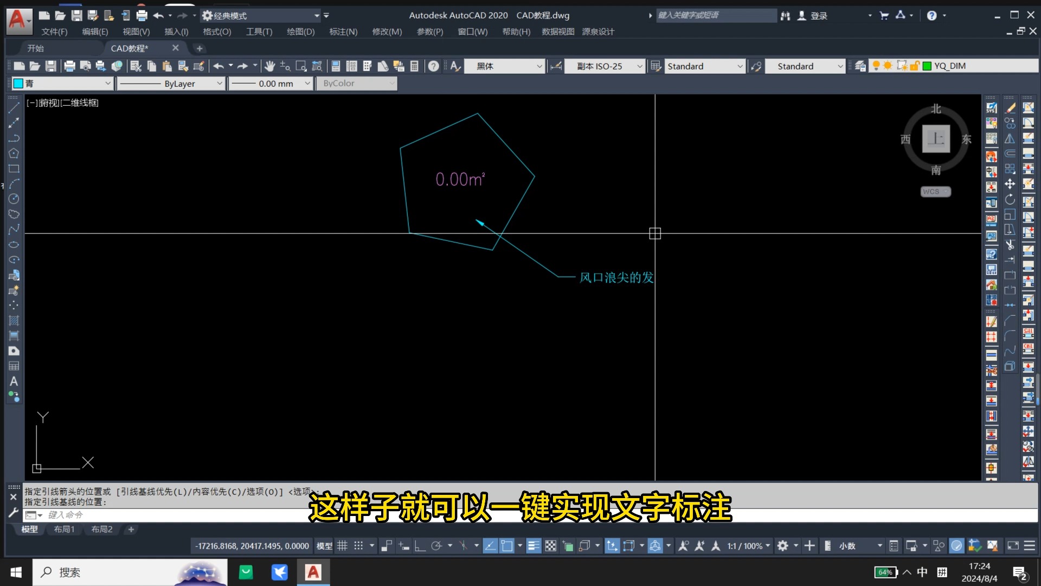This screenshot has height=586, width=1041.
Task: Select the Multiline Text tool
Action: 14,381
